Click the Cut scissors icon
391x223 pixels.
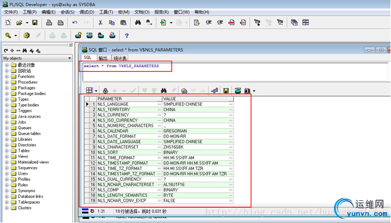click(100, 23)
